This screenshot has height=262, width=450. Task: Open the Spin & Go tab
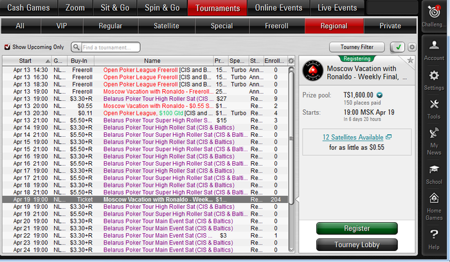point(162,8)
